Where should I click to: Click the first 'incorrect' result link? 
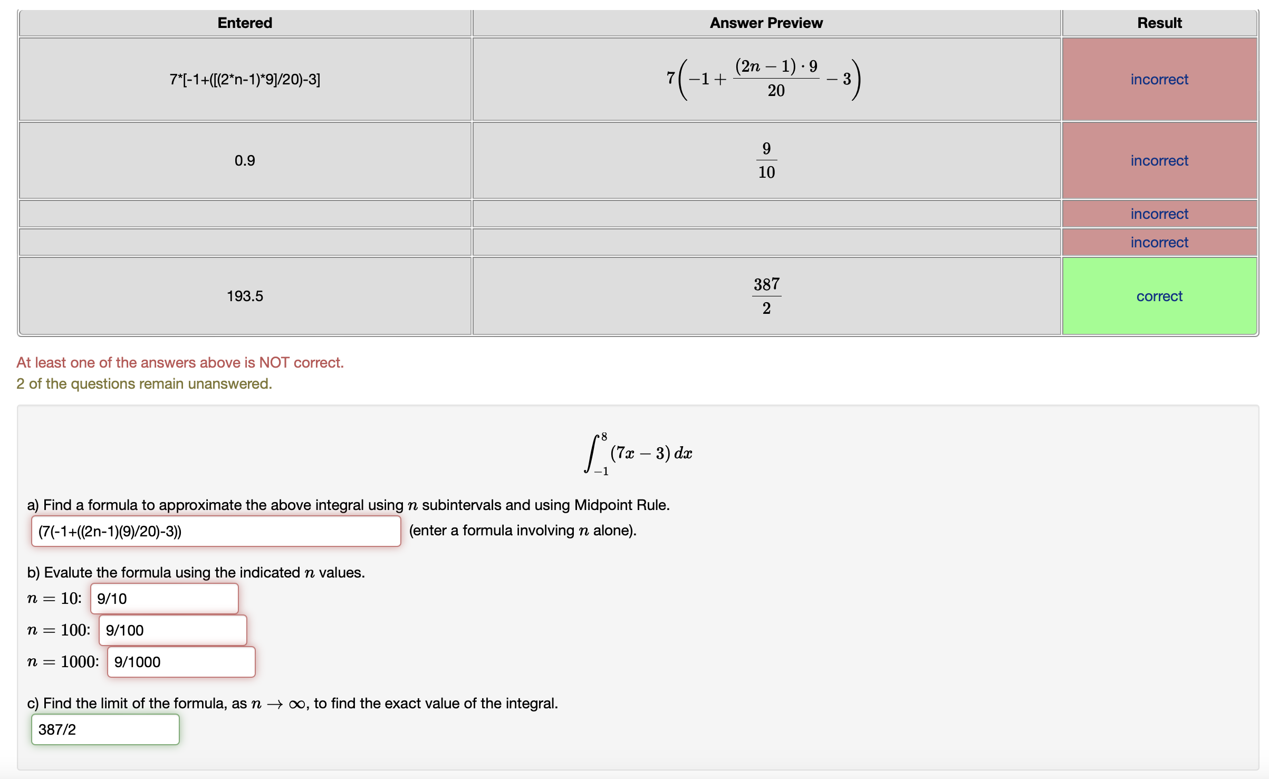coord(1159,79)
